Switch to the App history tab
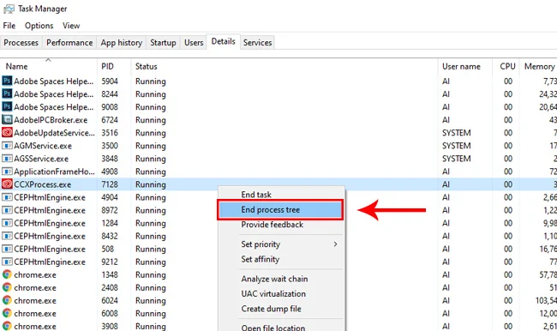557x331 pixels. tap(121, 42)
